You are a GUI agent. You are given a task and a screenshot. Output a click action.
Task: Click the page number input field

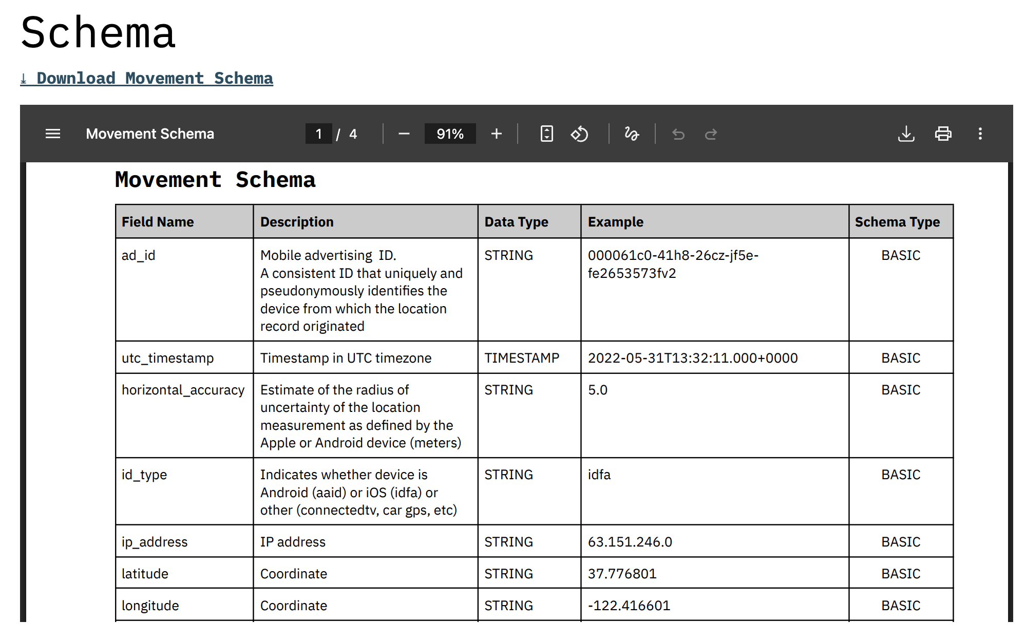(x=318, y=134)
